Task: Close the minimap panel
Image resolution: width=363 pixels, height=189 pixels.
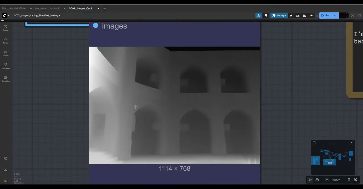Action: (352, 142)
